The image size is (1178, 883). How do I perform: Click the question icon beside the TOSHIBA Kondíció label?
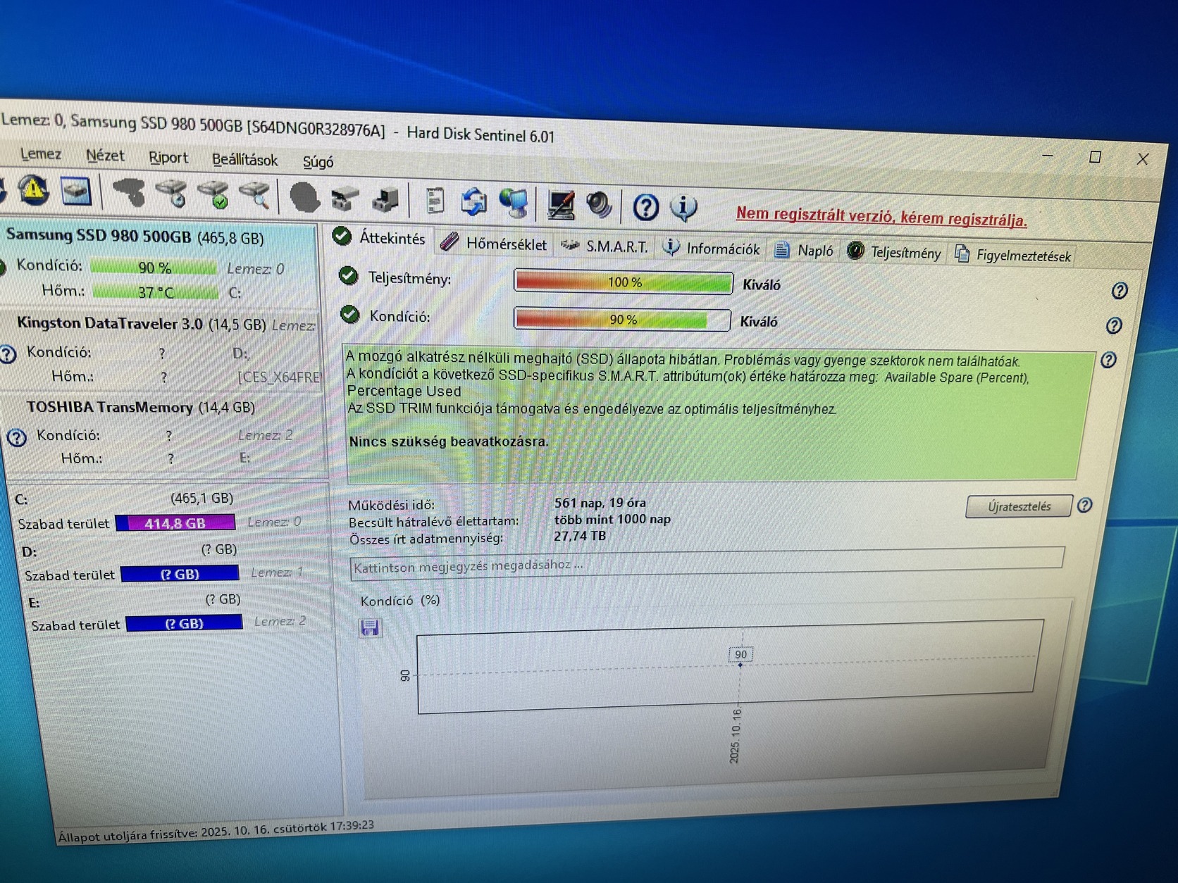(x=17, y=438)
